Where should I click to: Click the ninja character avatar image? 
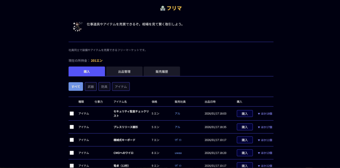tap(77, 27)
